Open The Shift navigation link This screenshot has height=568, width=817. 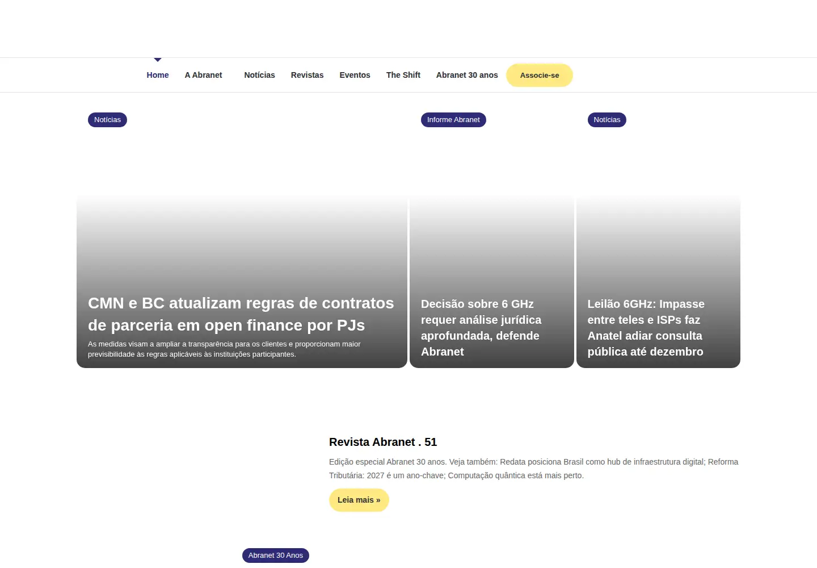403,75
